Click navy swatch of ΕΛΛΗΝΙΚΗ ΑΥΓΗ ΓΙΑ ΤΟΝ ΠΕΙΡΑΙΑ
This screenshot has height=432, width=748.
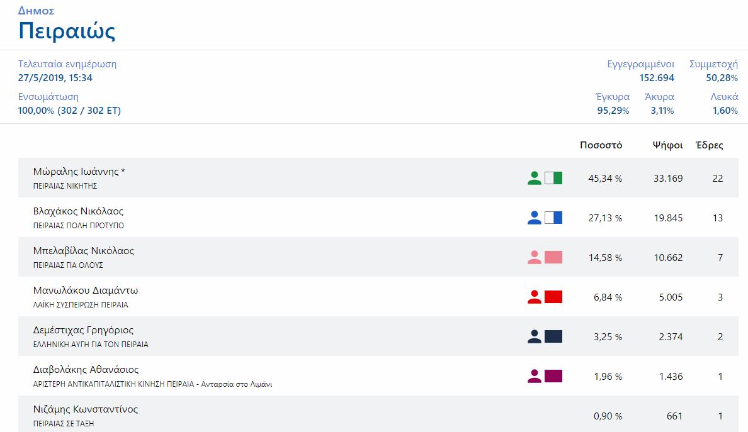point(553,336)
